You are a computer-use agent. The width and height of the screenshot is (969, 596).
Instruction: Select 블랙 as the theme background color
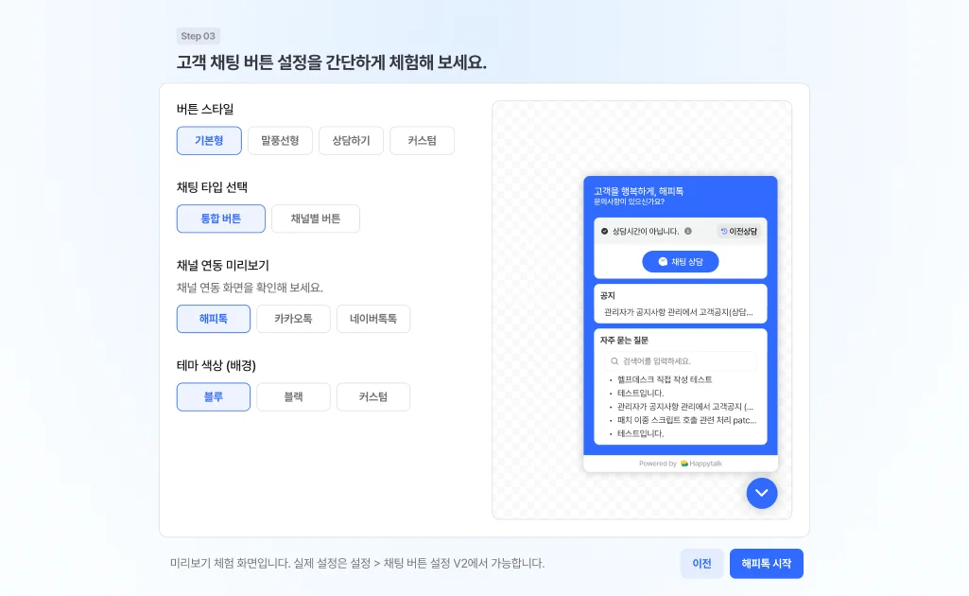coord(293,396)
